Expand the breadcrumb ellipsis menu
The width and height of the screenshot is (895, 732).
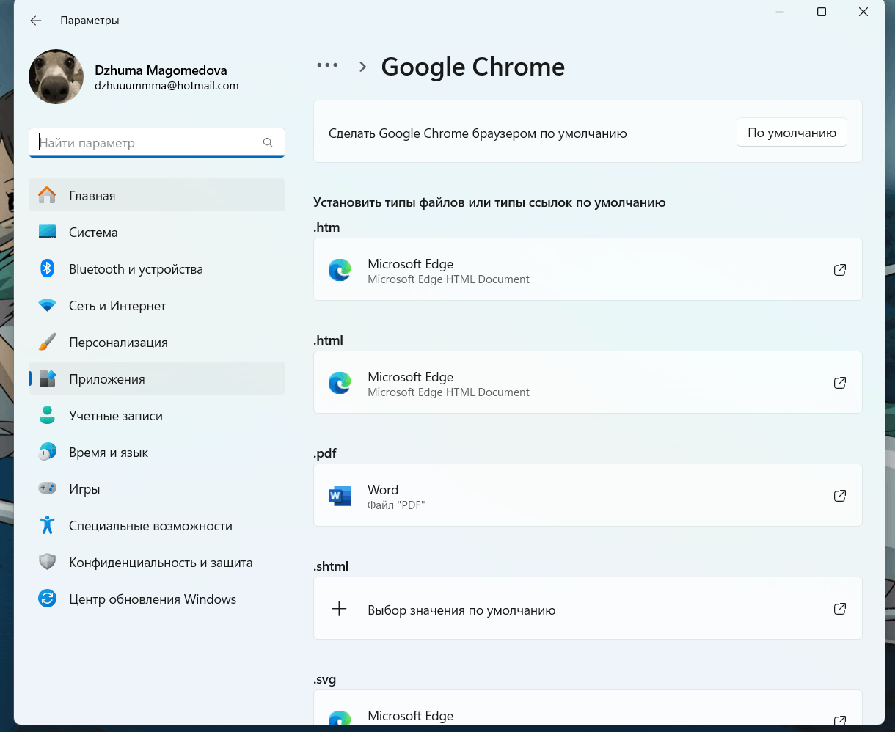(327, 65)
